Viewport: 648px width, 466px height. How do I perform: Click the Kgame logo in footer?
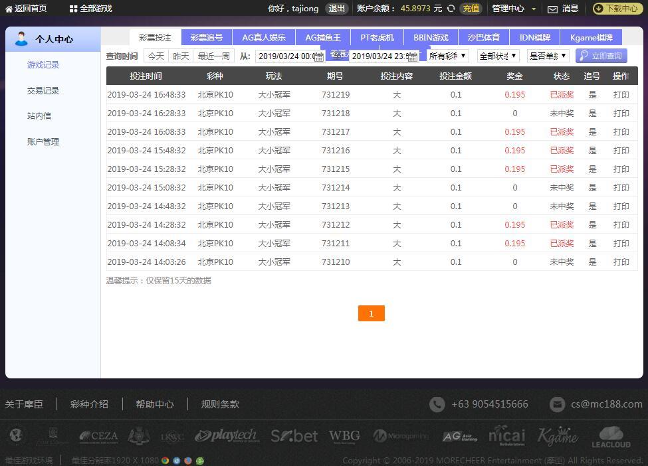[557, 436]
